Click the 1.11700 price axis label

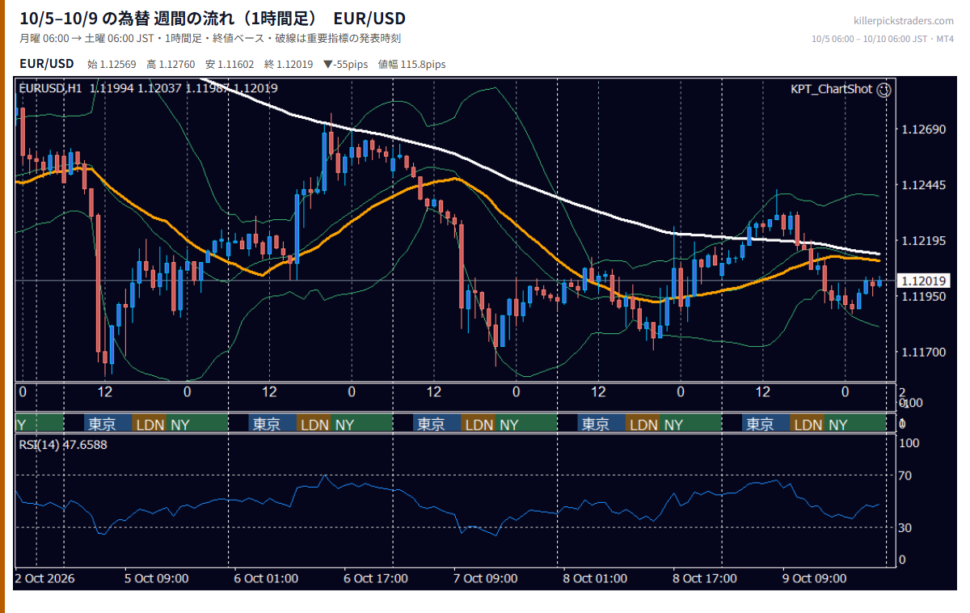click(923, 353)
